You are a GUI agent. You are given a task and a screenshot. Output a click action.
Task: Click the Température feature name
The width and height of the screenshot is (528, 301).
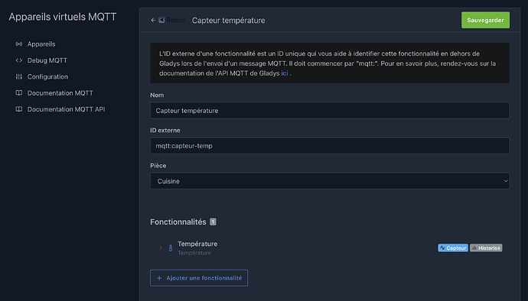pyautogui.click(x=197, y=244)
